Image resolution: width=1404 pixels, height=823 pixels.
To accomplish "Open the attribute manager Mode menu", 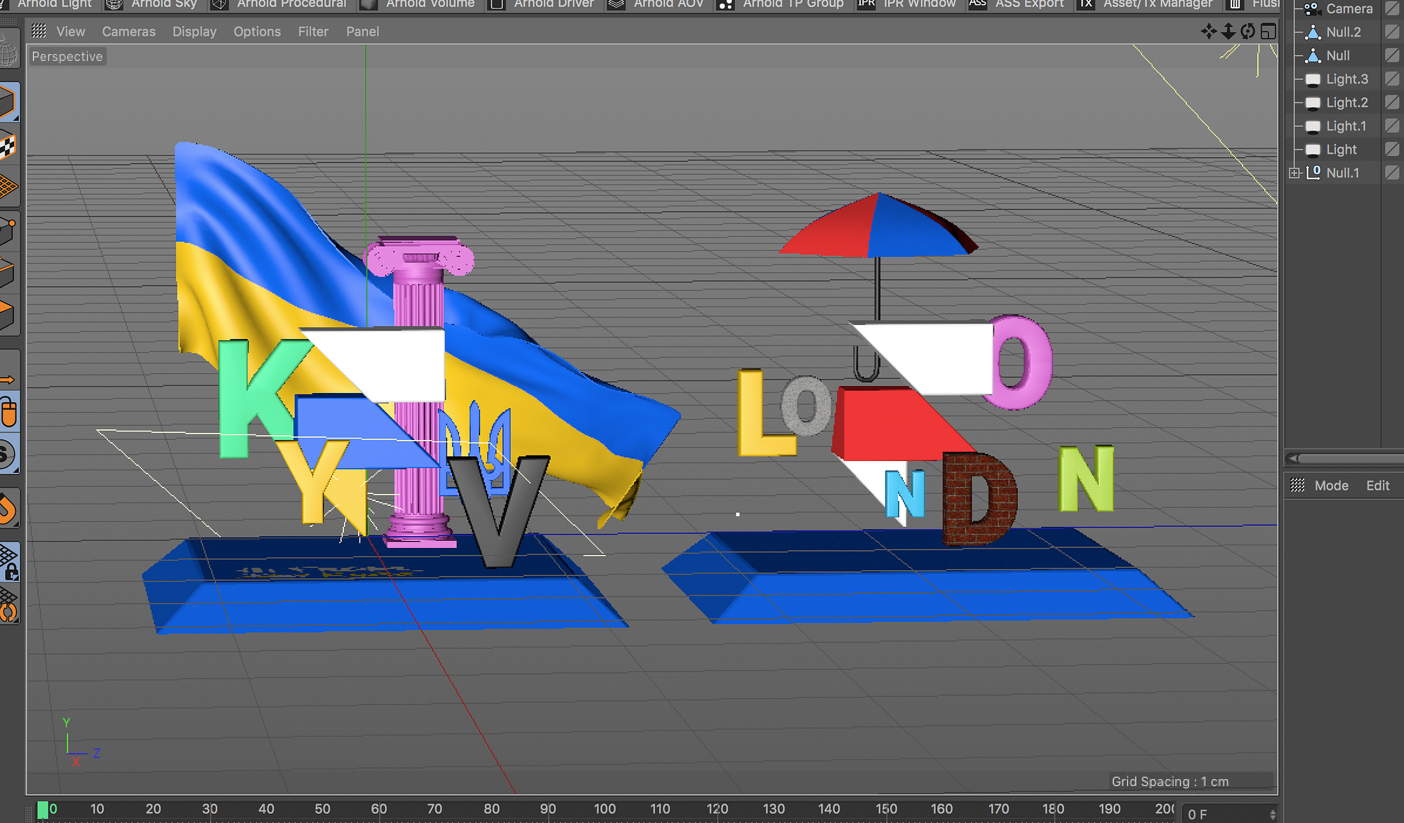I will (1331, 486).
